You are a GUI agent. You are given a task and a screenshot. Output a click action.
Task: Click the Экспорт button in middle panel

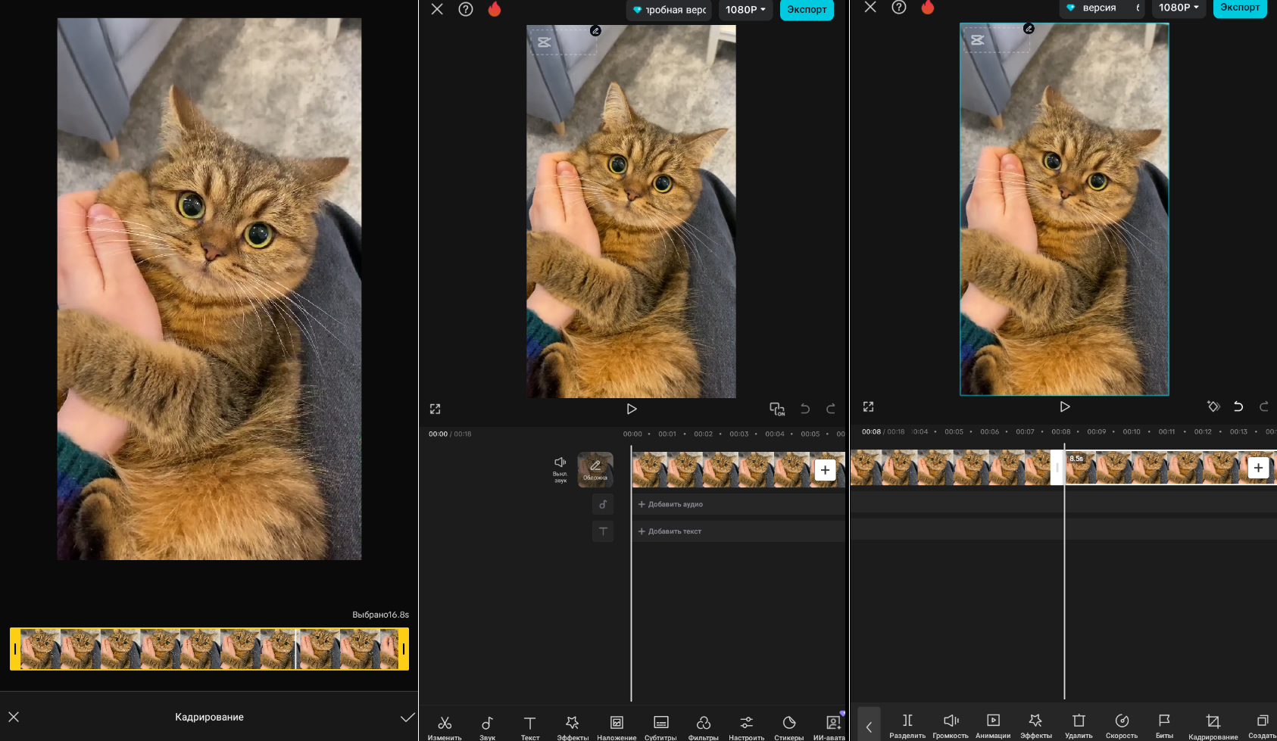pyautogui.click(x=807, y=10)
